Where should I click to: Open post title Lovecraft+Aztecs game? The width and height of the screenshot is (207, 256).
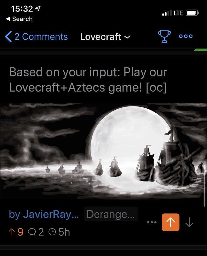coord(88,80)
